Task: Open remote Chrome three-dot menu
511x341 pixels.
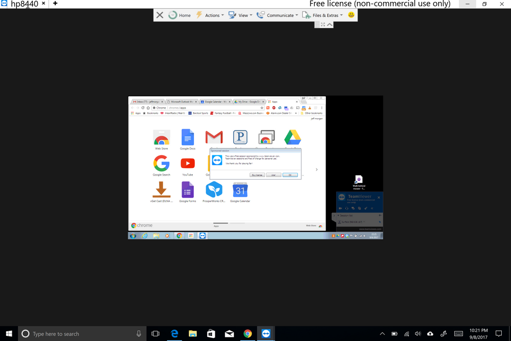Action: point(322,108)
